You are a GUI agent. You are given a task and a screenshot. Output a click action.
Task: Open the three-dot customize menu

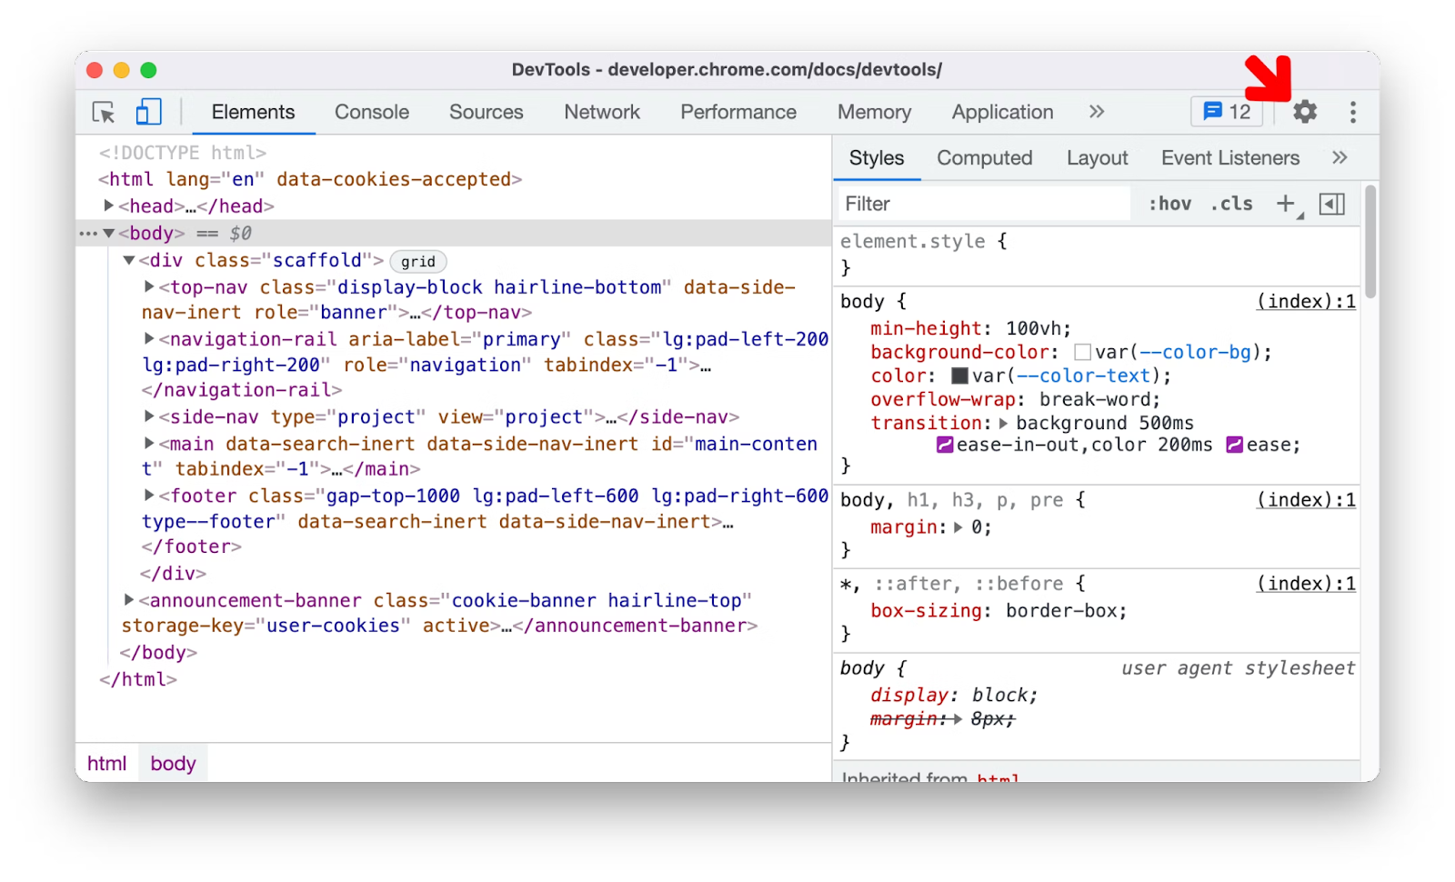1353,112
